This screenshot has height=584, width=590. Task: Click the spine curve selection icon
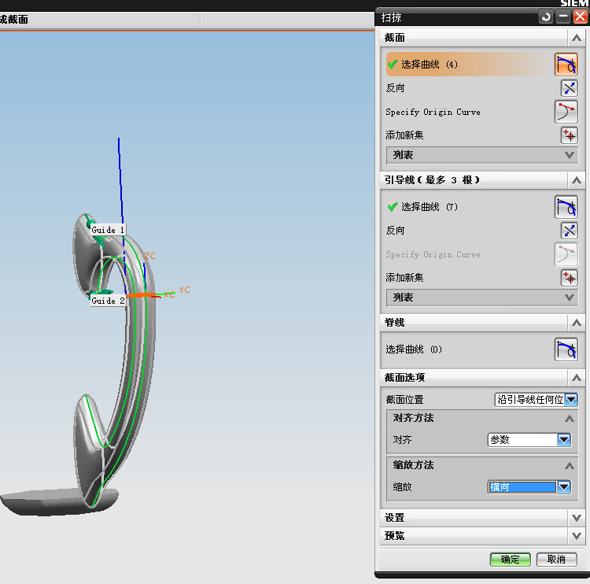[x=566, y=349]
